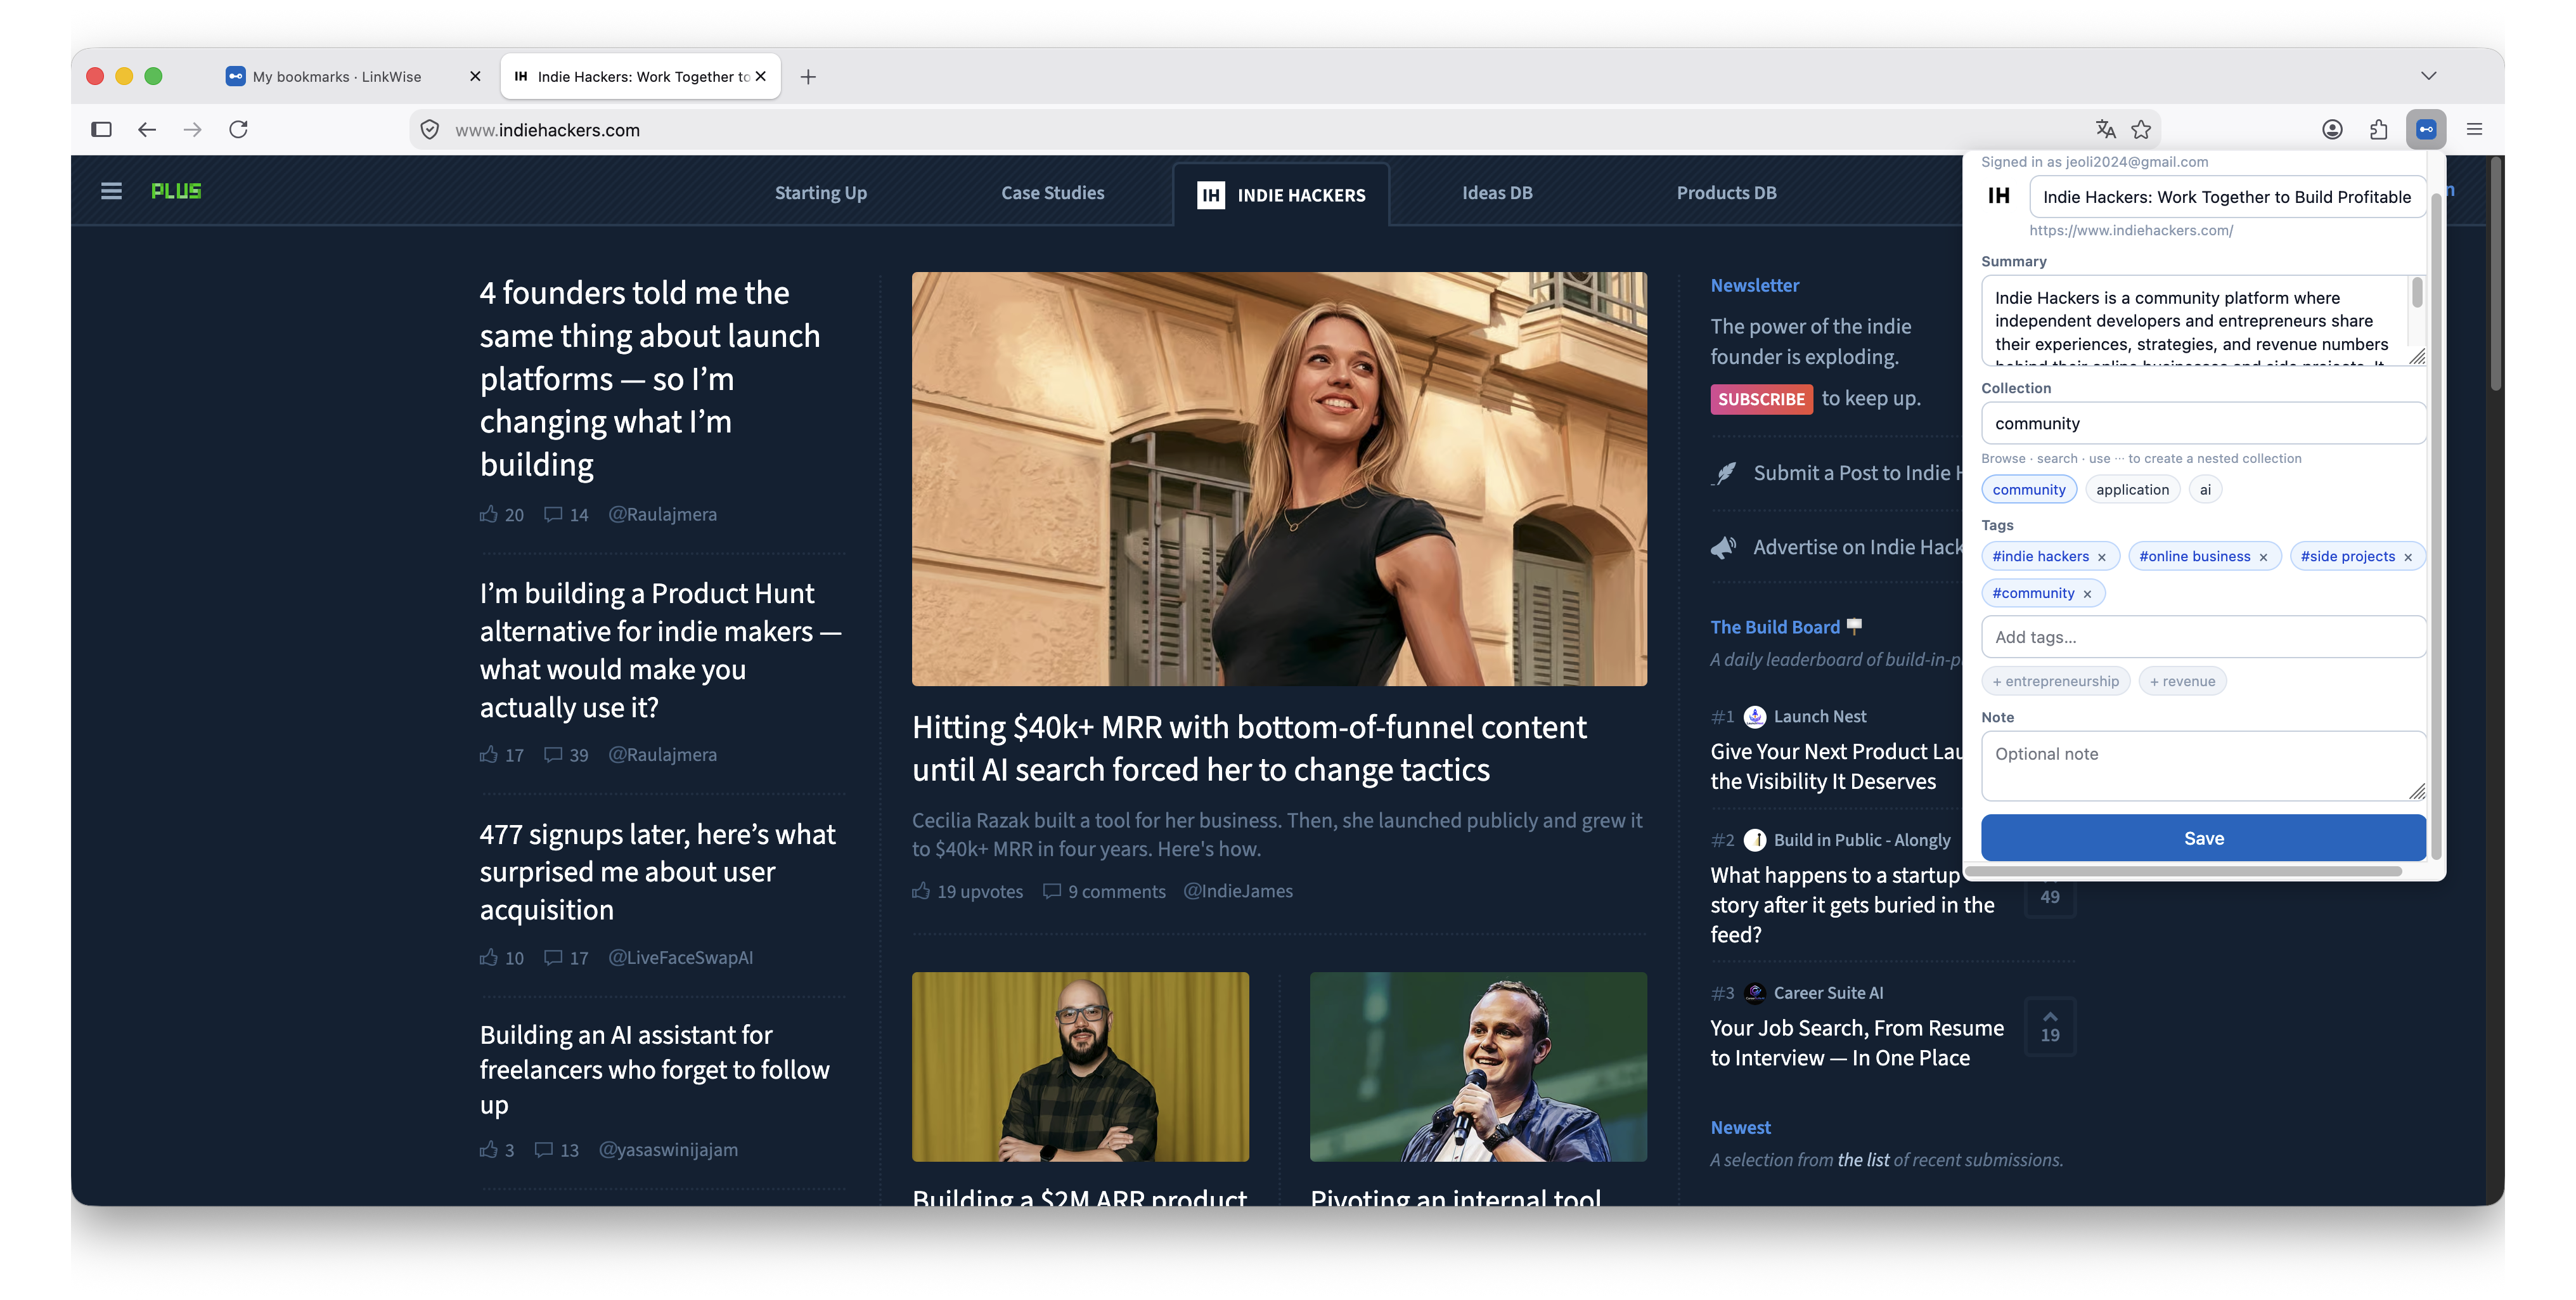Open the '477 signups later' post
The height and width of the screenshot is (1300, 2576).
coord(657,872)
